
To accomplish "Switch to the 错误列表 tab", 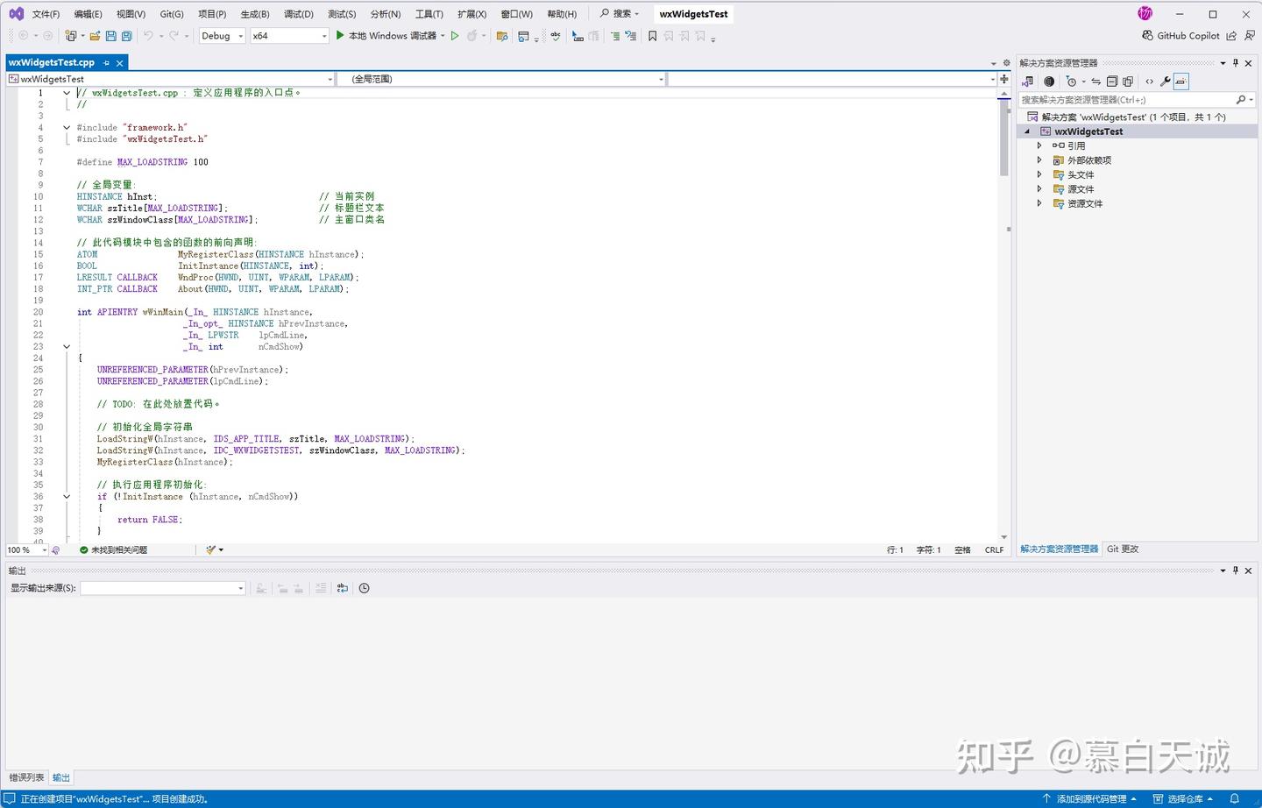I will pyautogui.click(x=26, y=777).
